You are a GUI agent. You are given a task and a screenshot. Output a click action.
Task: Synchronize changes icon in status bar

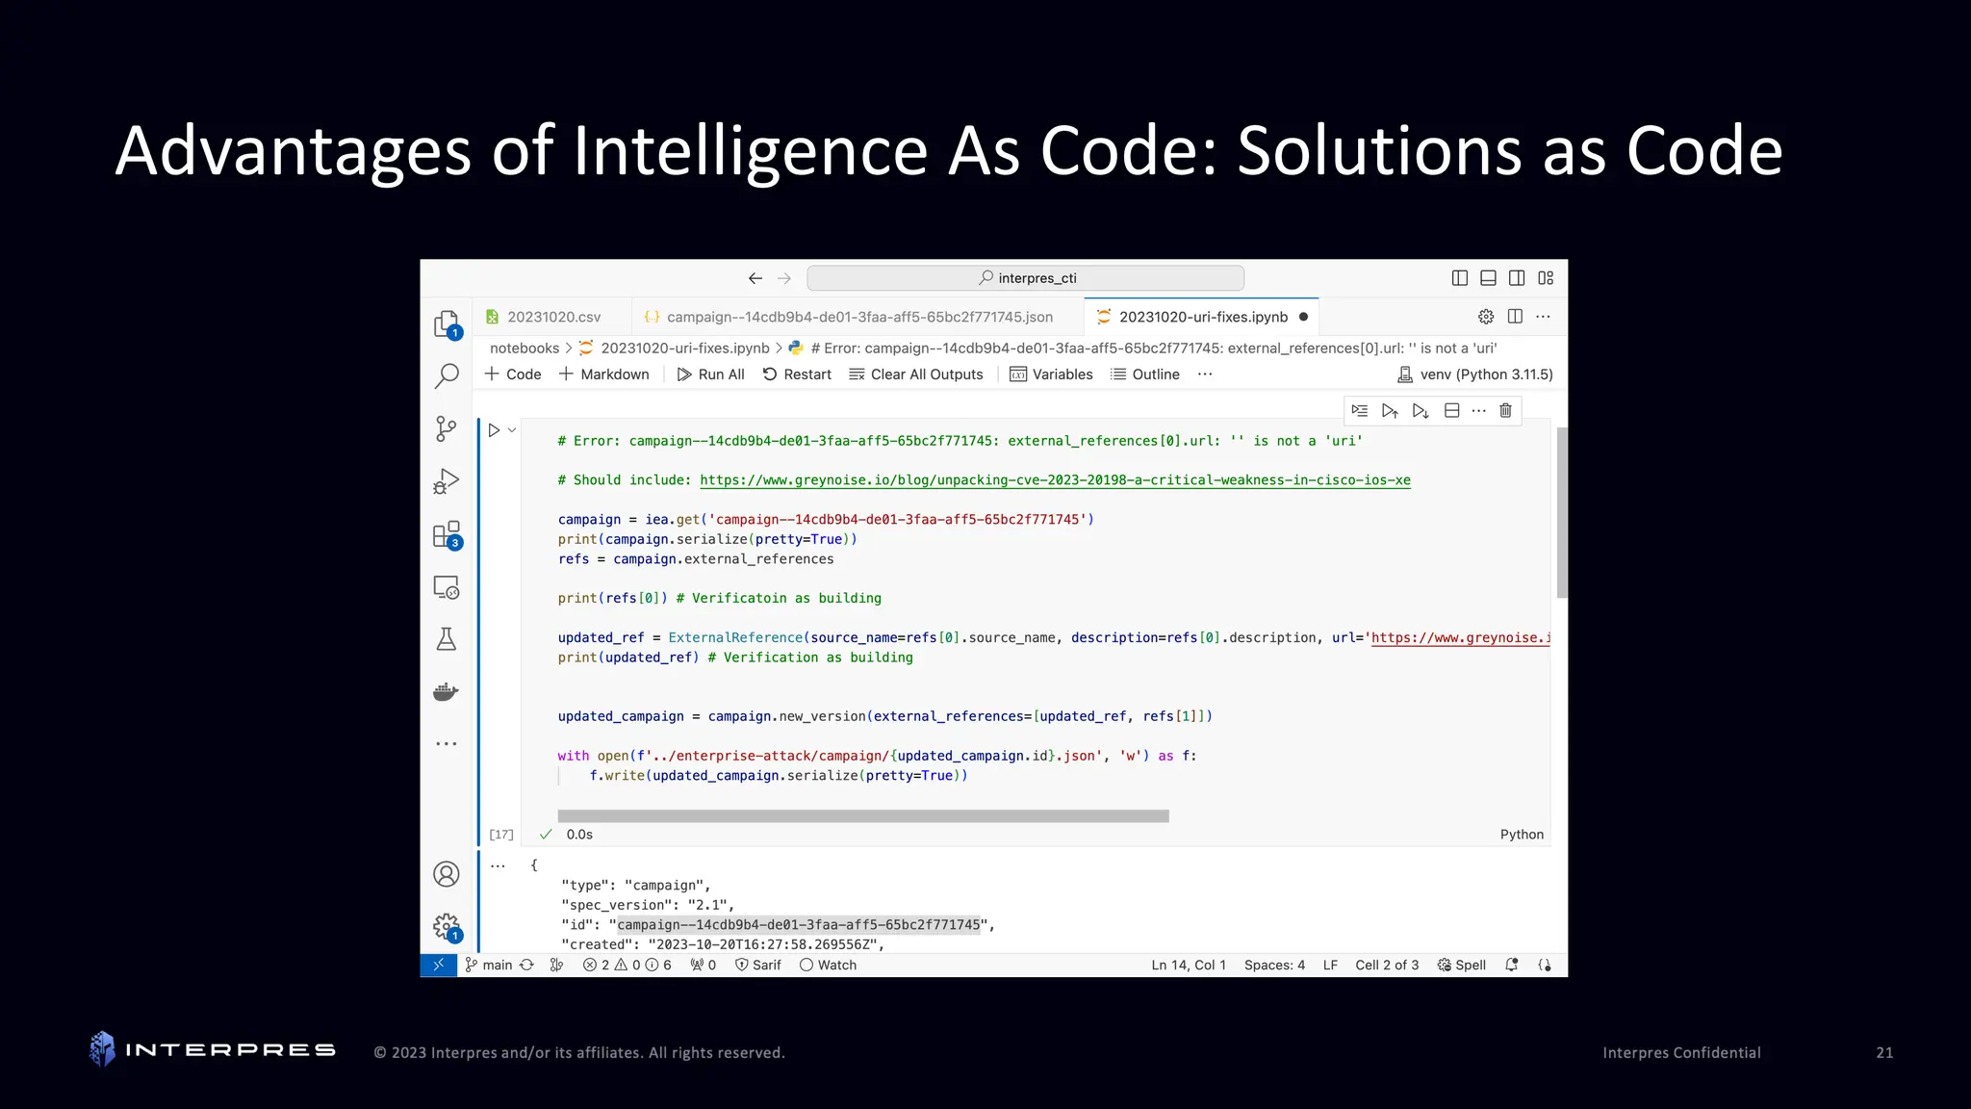click(x=526, y=965)
